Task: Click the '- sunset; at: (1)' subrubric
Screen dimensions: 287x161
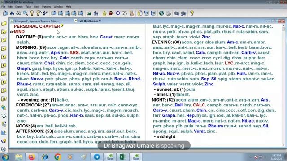Action: [x=170, y=89]
